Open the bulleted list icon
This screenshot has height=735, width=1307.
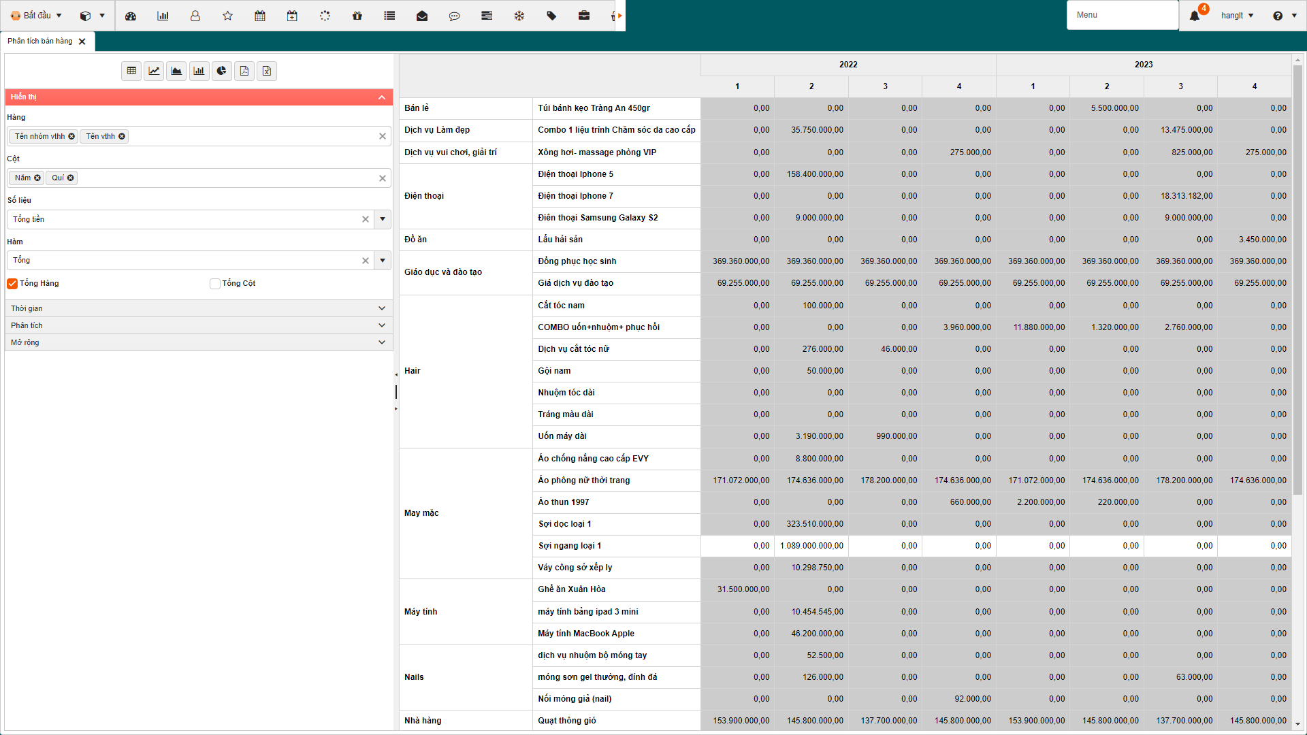tap(389, 16)
